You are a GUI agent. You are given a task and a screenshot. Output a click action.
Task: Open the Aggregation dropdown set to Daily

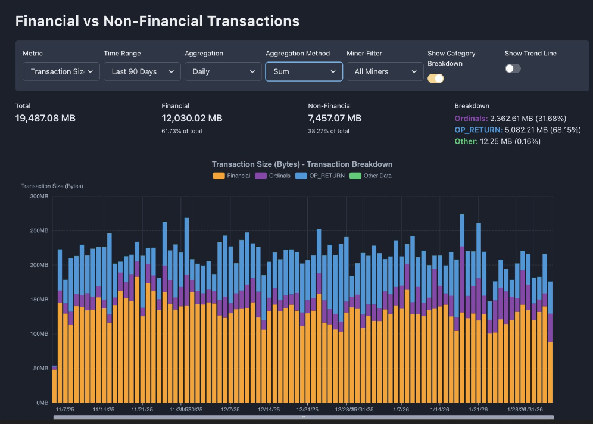point(223,71)
